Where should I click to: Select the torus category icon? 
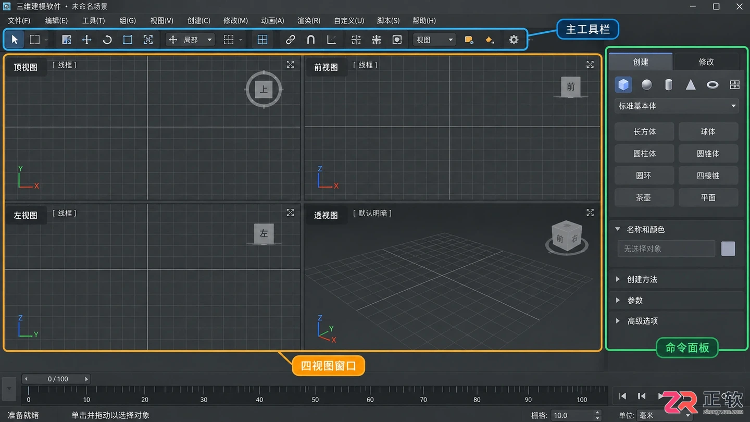pos(712,84)
